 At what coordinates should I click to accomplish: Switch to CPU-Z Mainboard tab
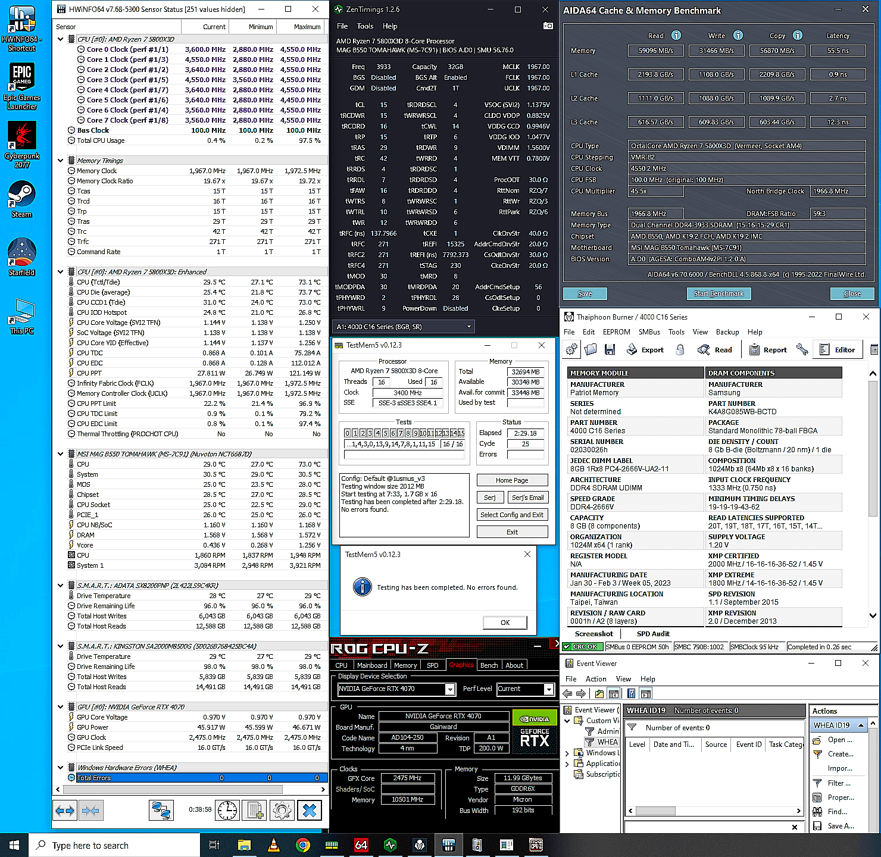tap(372, 665)
